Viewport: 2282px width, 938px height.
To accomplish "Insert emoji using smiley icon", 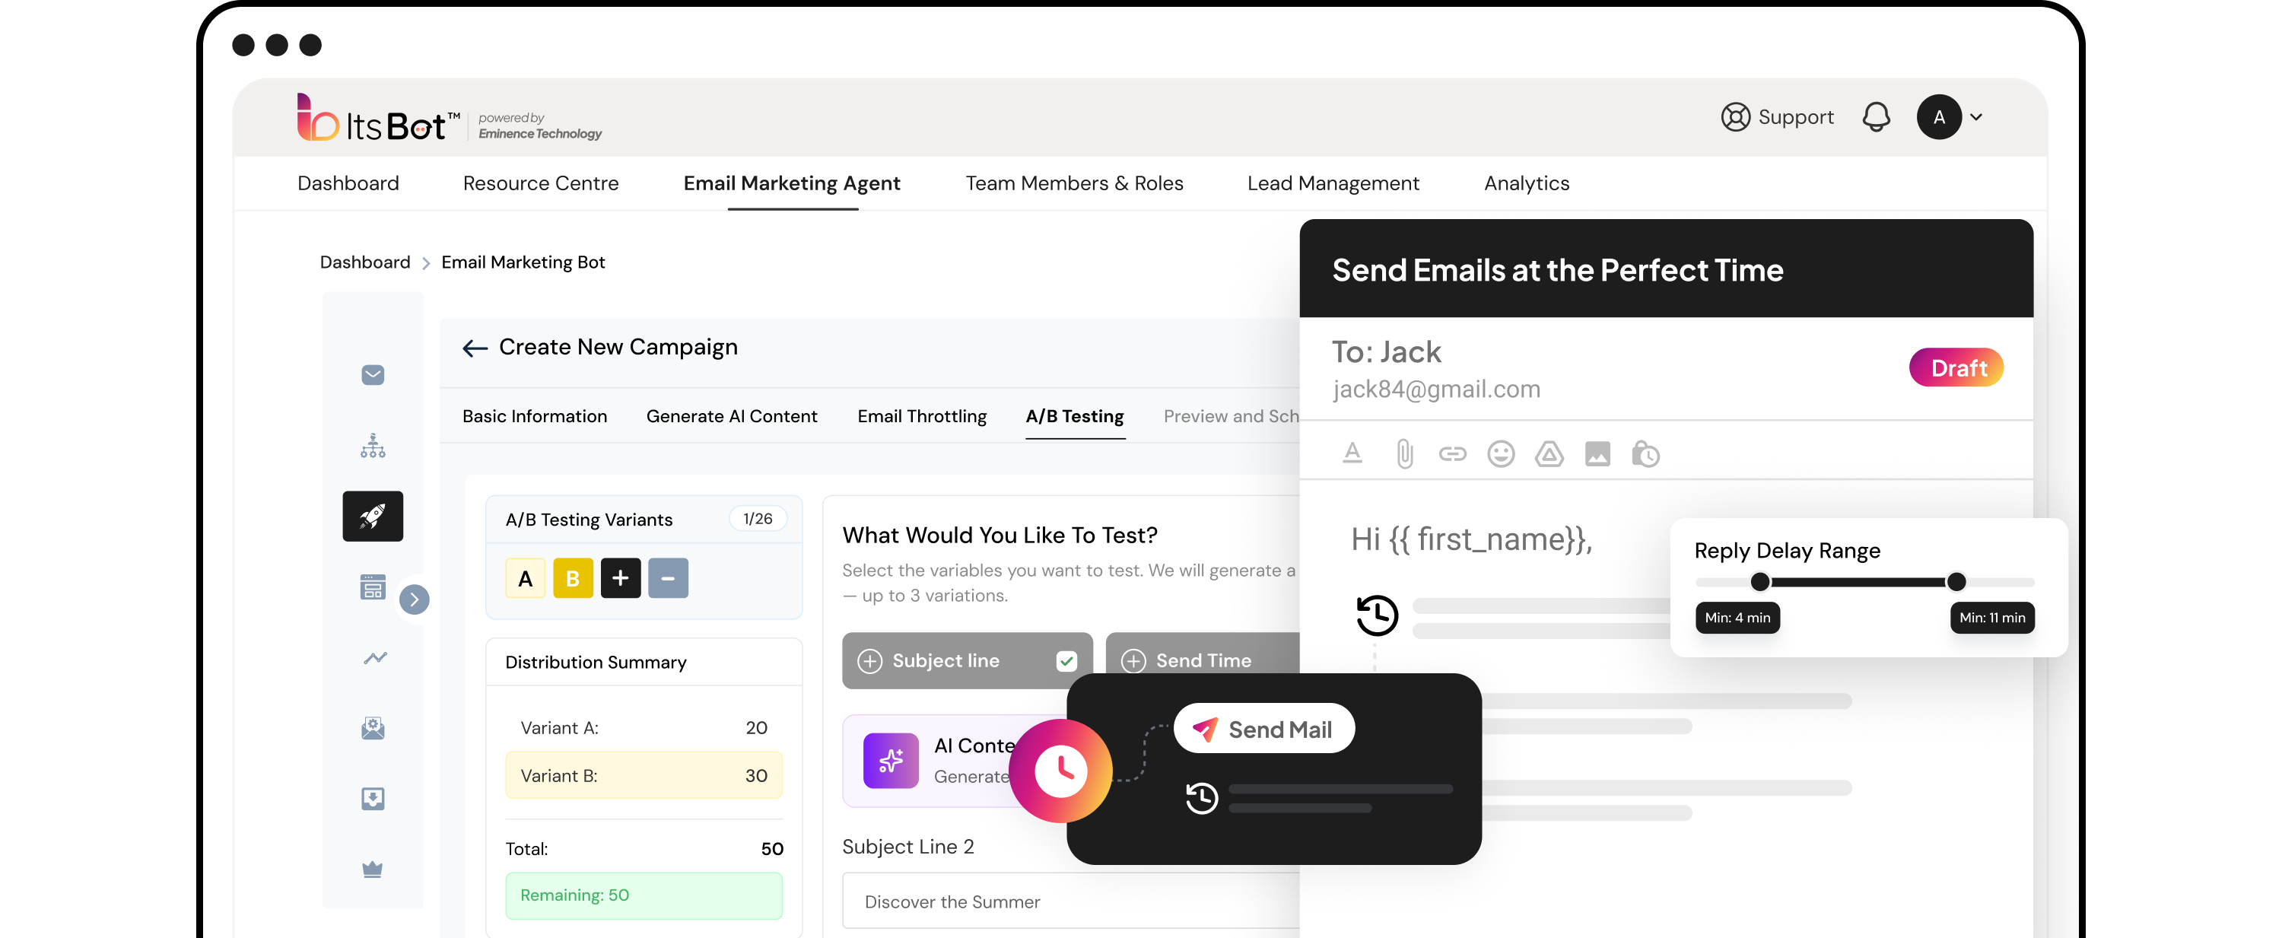I will click(x=1500, y=454).
